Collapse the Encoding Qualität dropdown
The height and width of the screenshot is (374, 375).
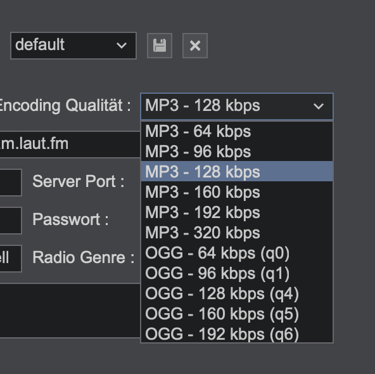[237, 106]
